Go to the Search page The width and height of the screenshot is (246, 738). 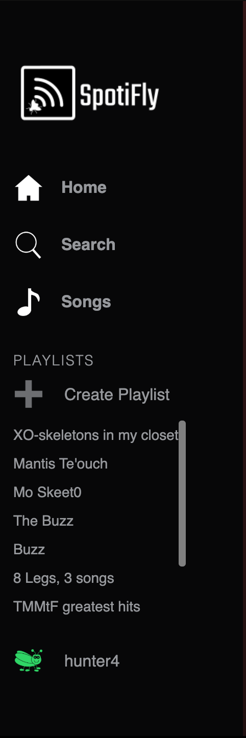88,244
